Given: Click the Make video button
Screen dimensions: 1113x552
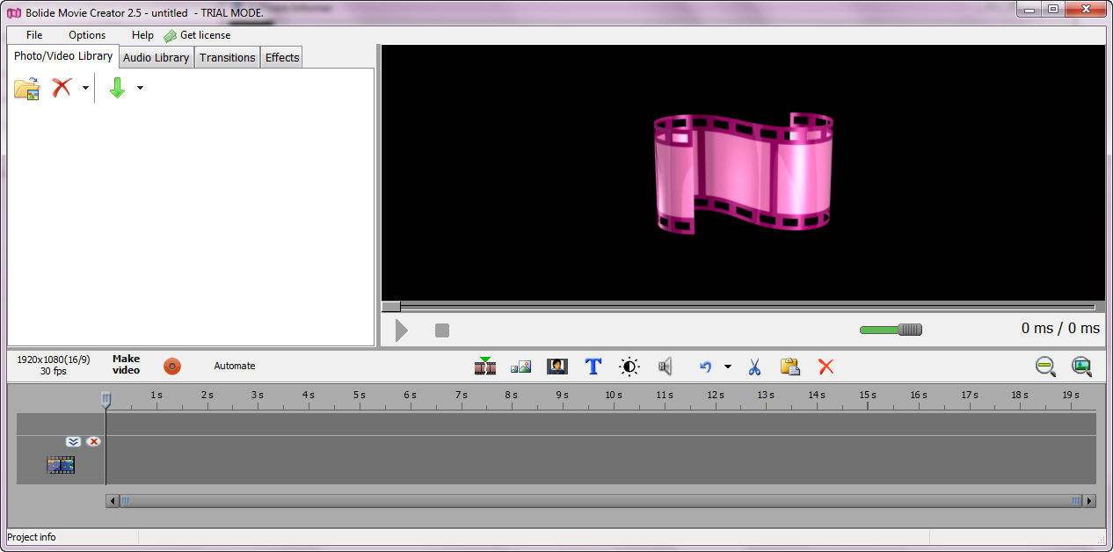Looking at the screenshot, I should (x=126, y=365).
